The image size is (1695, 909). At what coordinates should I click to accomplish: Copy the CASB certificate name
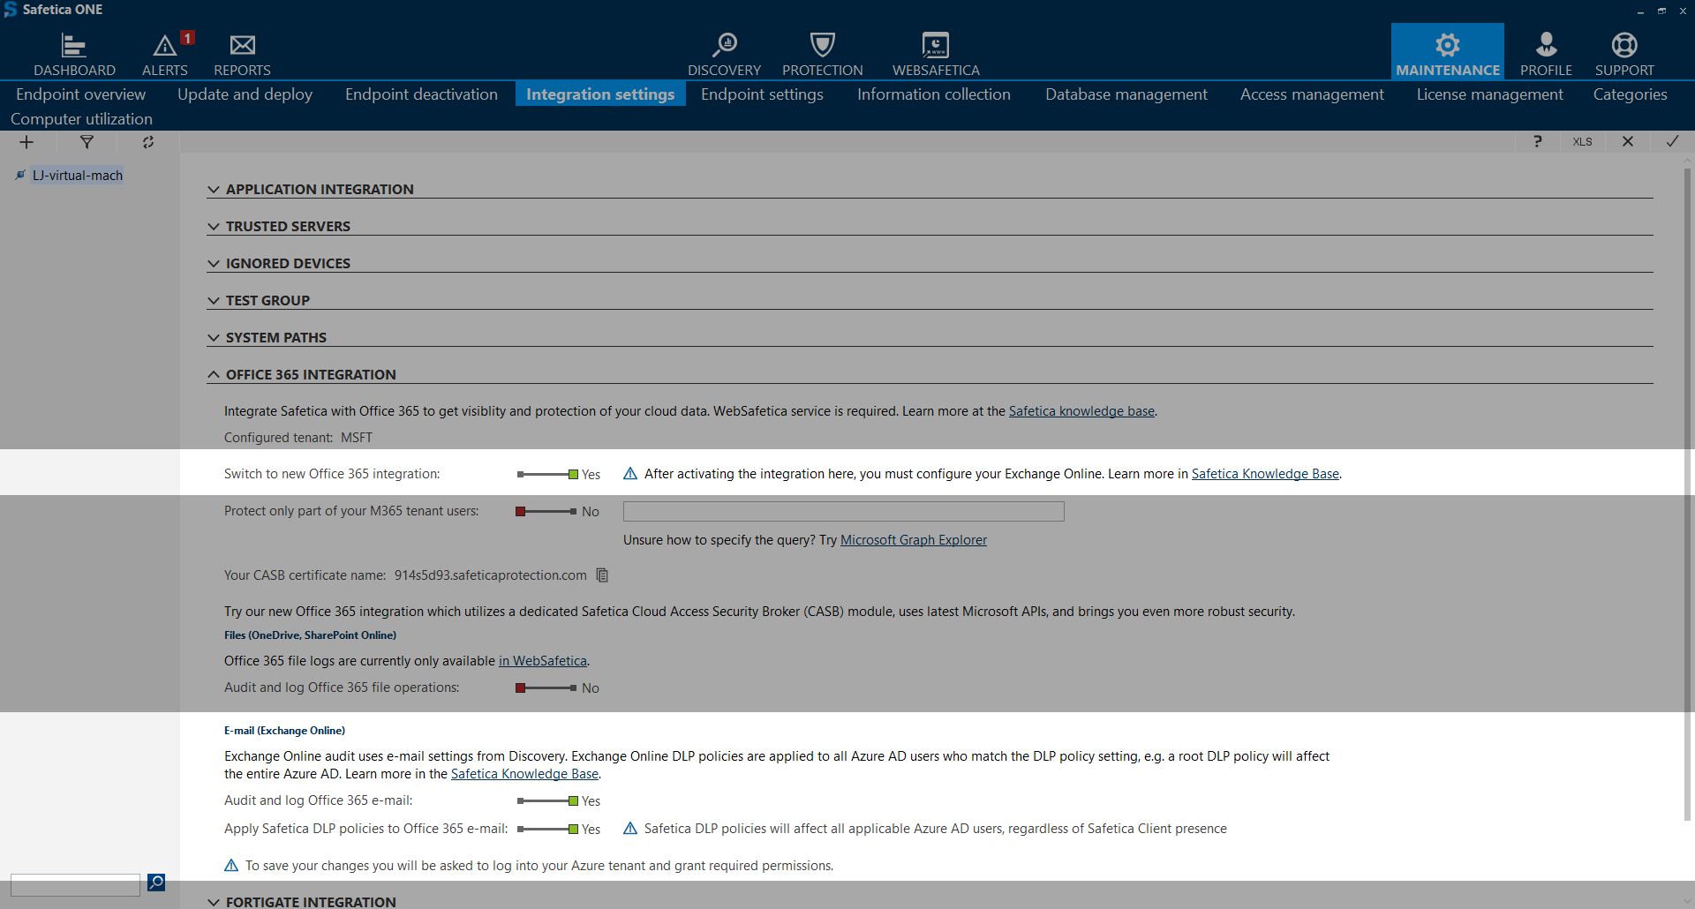pos(602,575)
